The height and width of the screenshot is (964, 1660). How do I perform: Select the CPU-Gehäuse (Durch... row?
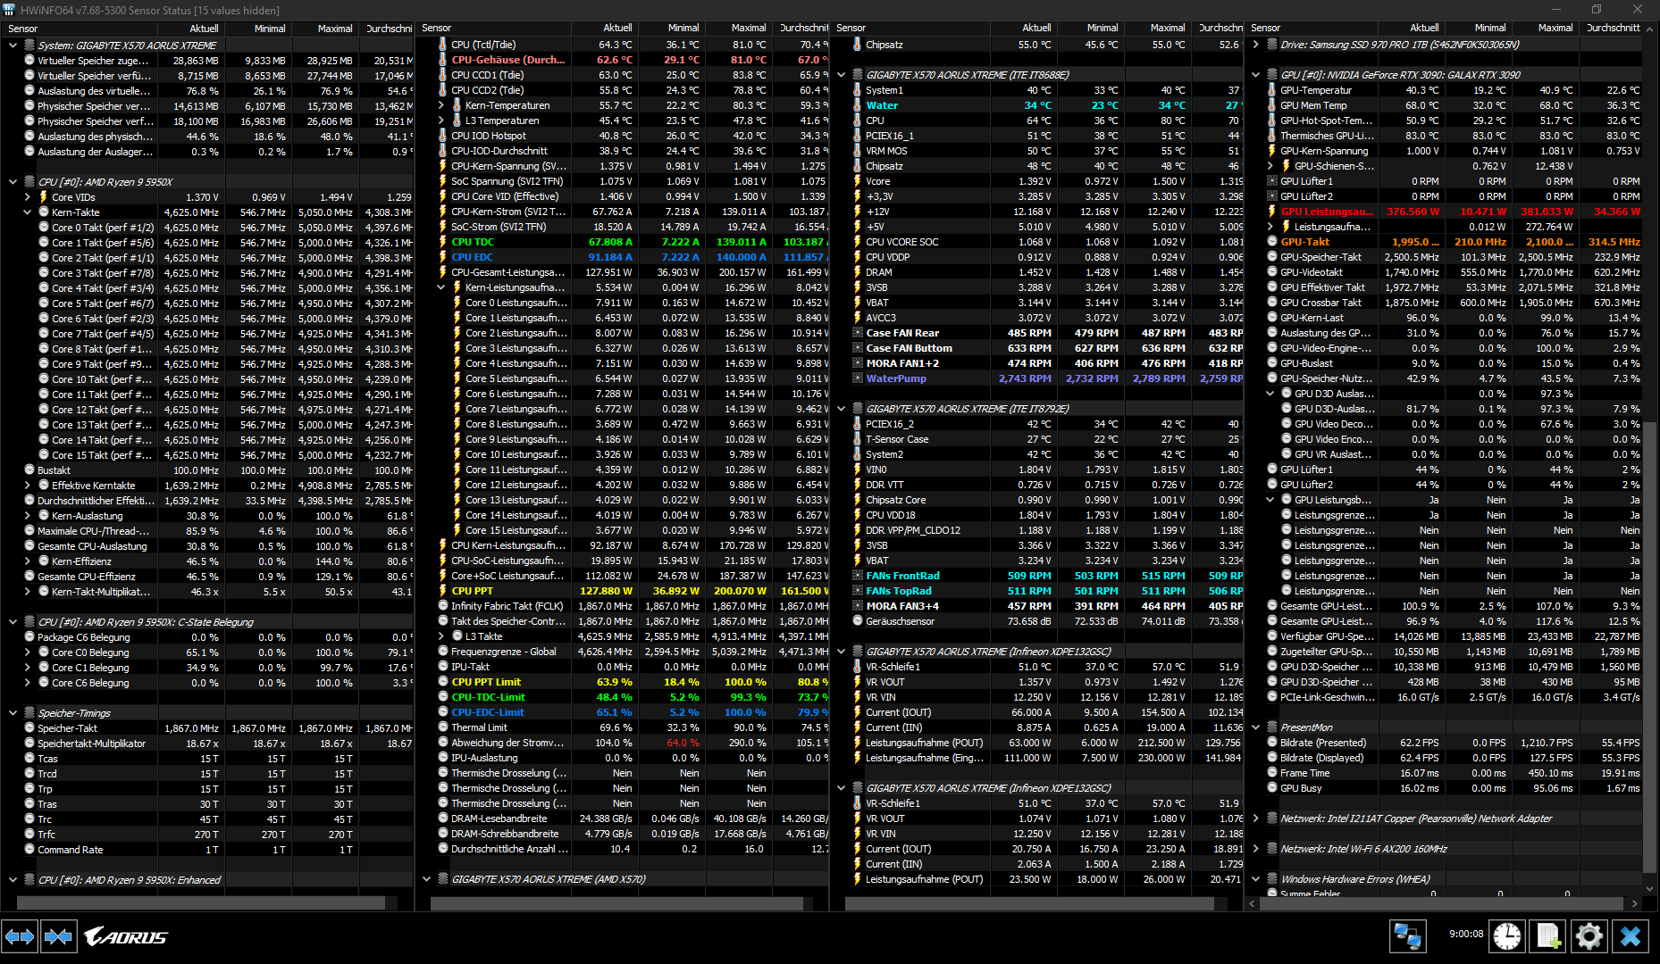(x=622, y=60)
